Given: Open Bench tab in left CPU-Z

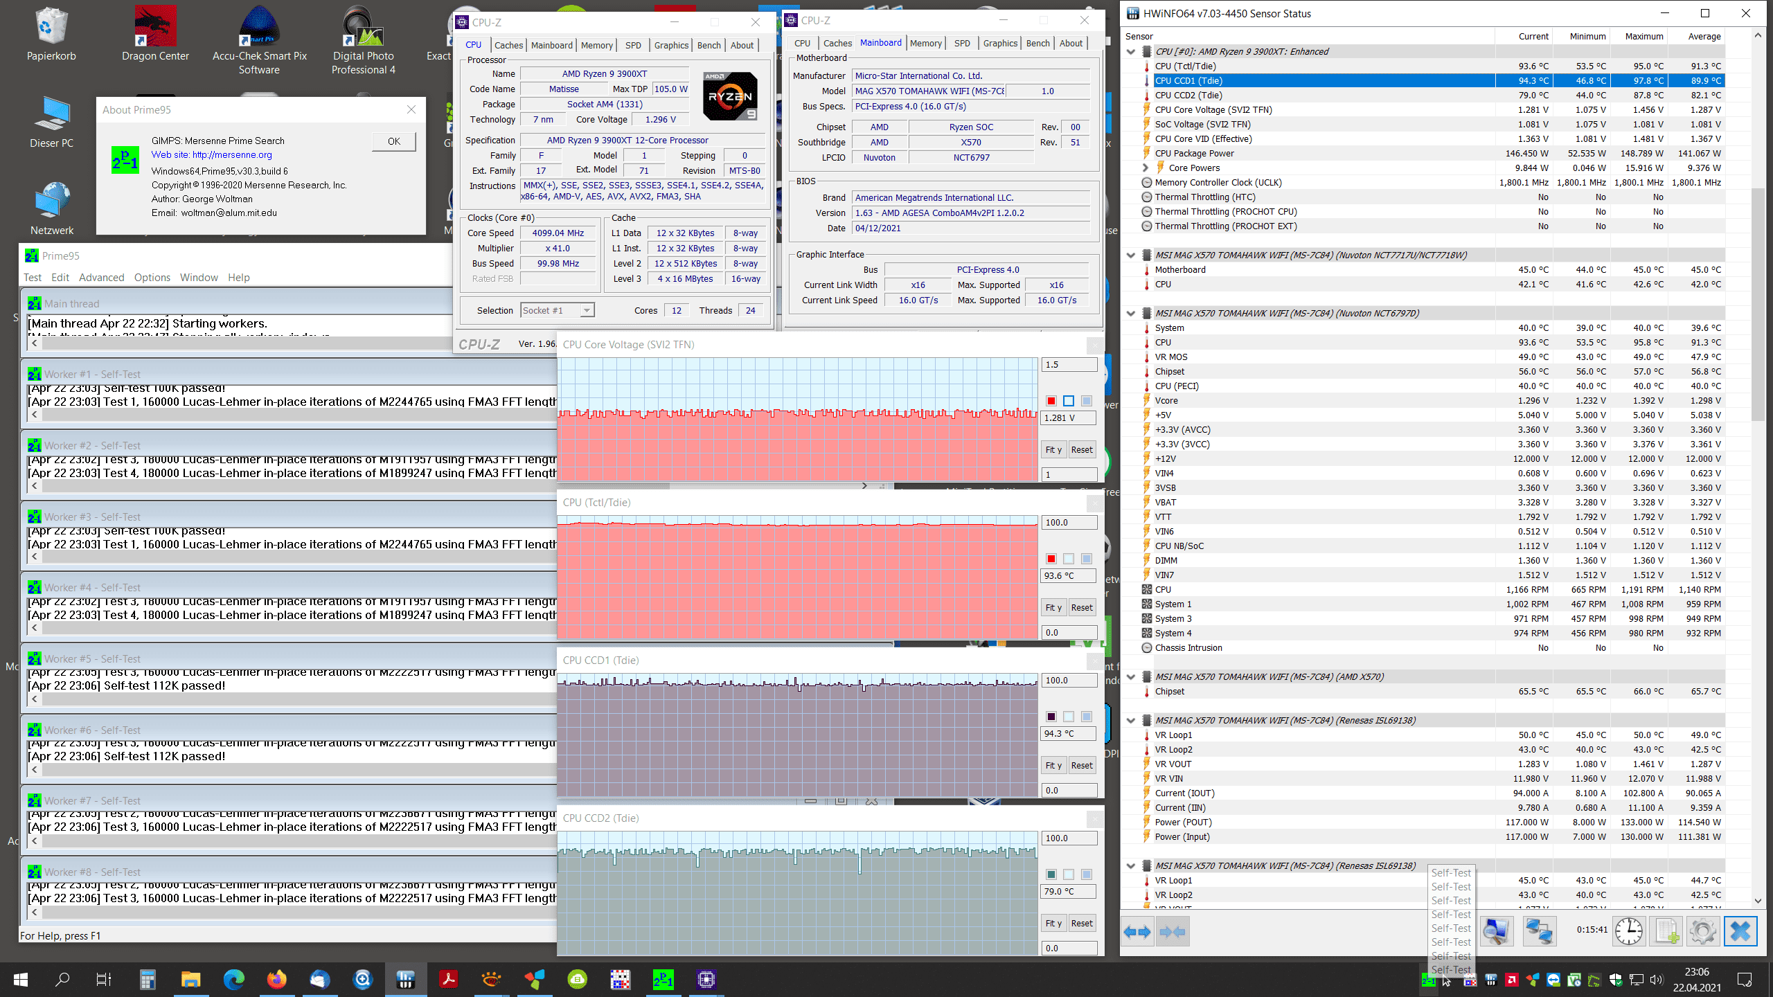Looking at the screenshot, I should (709, 45).
